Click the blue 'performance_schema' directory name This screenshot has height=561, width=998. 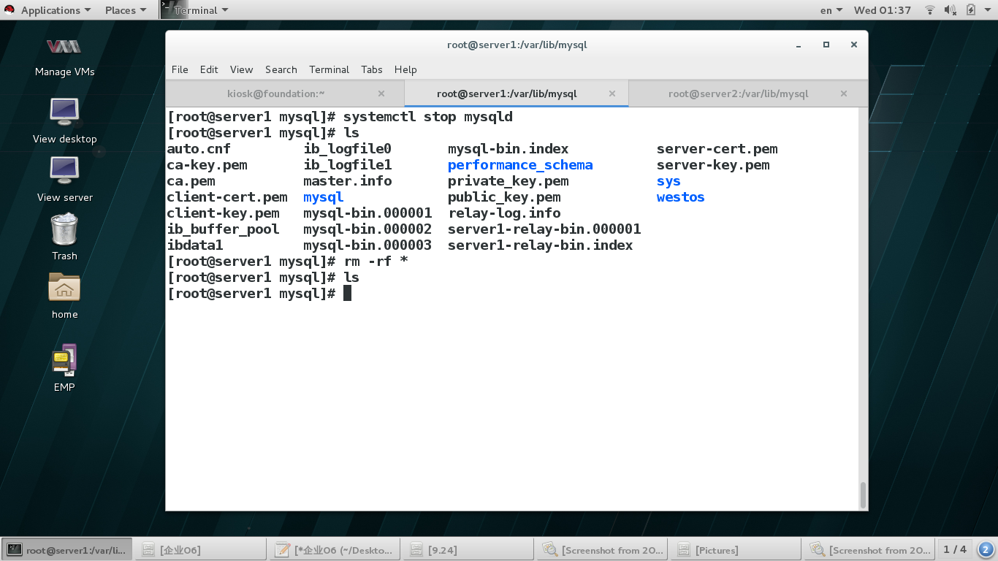(x=520, y=165)
